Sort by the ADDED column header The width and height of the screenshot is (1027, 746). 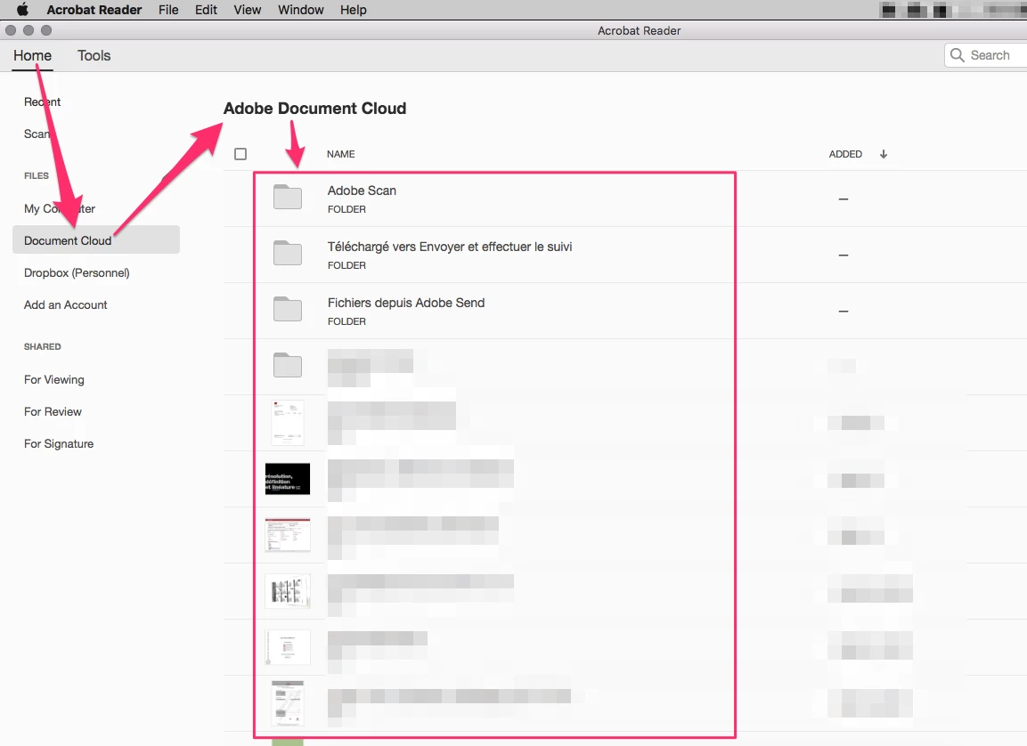coord(845,154)
